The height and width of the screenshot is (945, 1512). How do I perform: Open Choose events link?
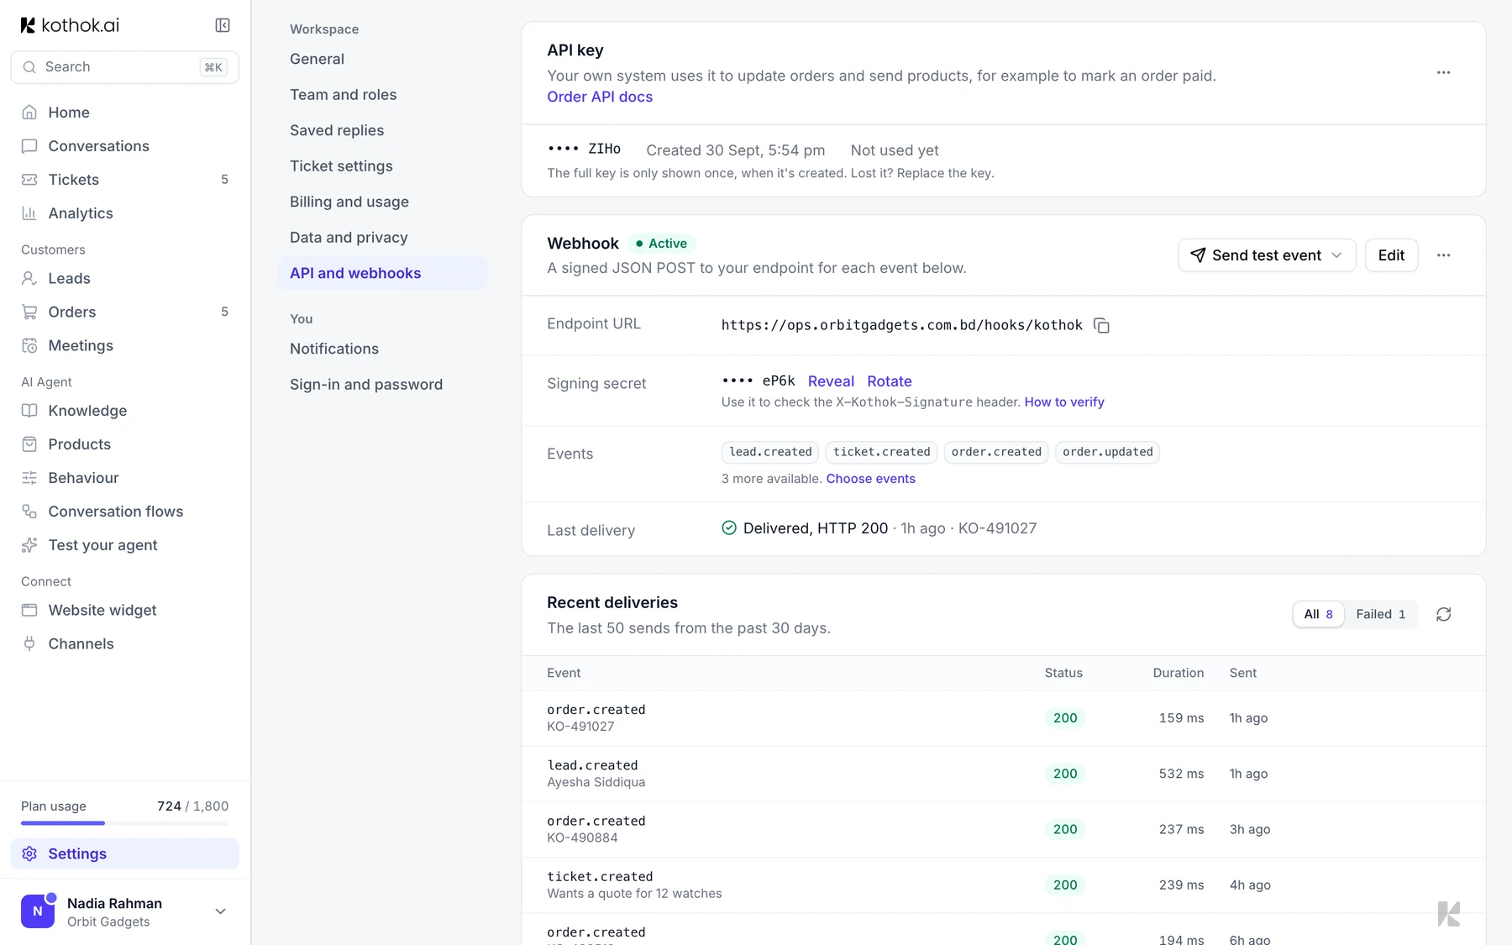870,479
